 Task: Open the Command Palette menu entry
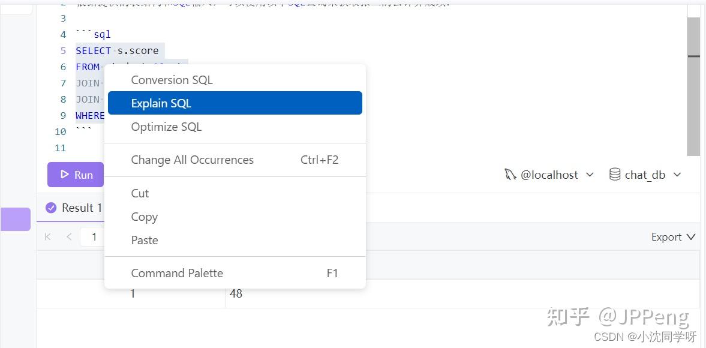(x=177, y=272)
